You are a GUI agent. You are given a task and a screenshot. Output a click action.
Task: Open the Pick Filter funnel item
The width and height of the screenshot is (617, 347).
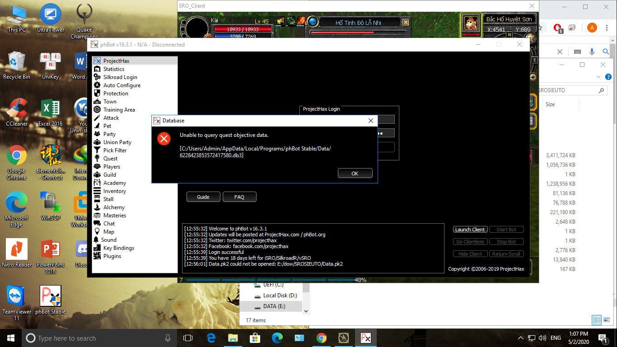115,150
